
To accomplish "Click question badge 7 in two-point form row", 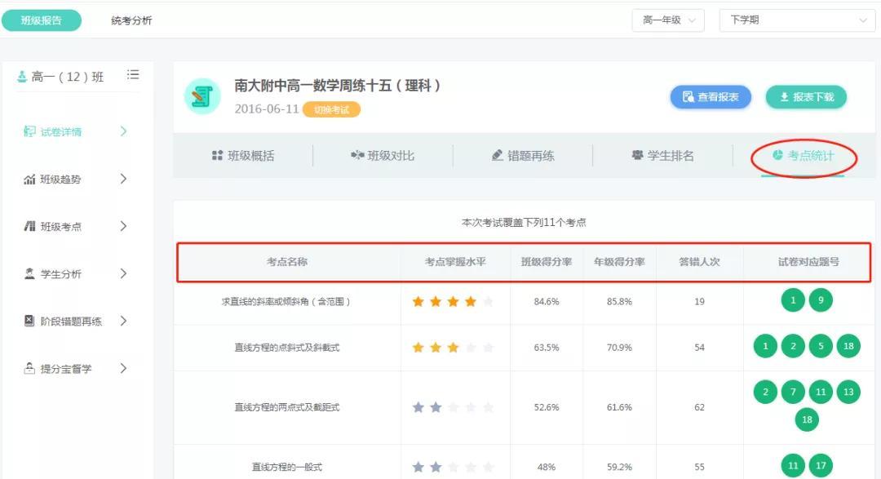I will coord(793,393).
